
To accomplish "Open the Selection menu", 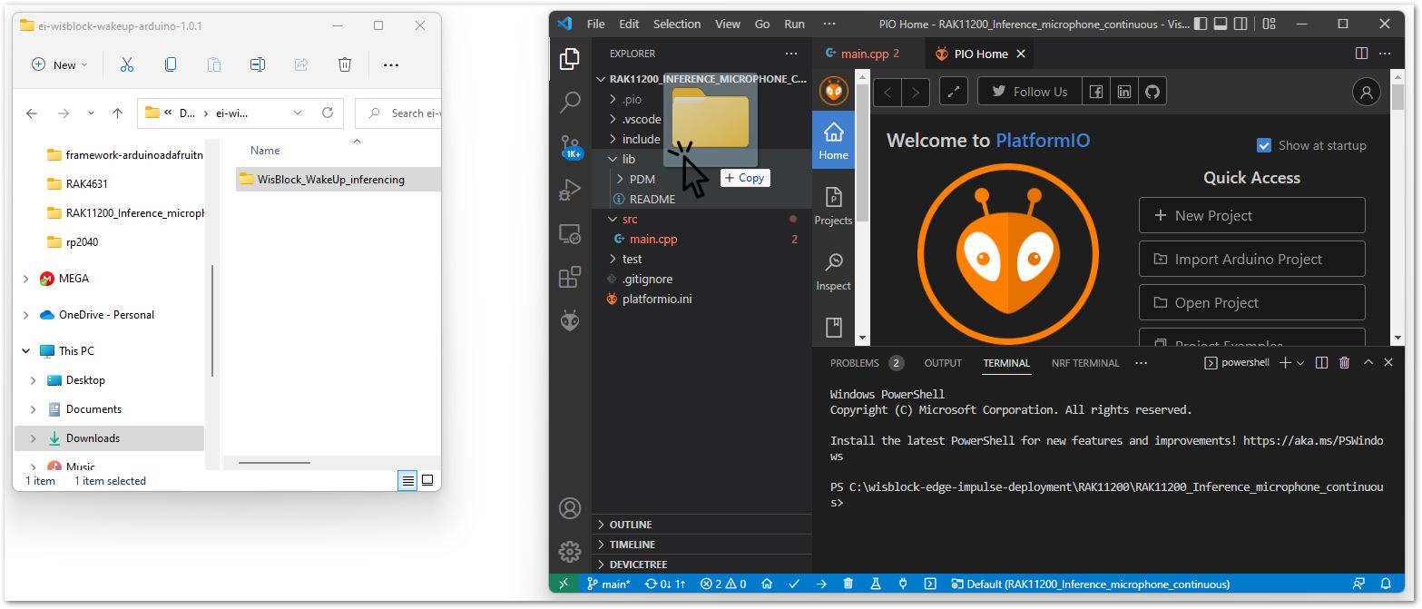I will tap(677, 25).
